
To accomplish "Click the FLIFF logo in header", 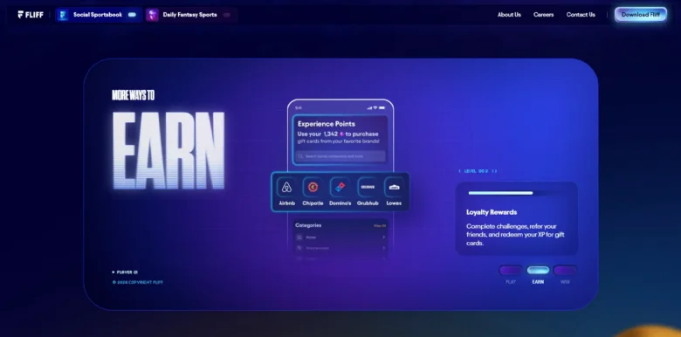I will [31, 15].
